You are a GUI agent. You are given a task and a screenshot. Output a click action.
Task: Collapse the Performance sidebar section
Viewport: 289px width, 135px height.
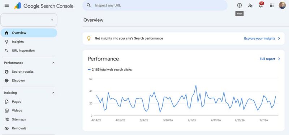(x=53, y=63)
